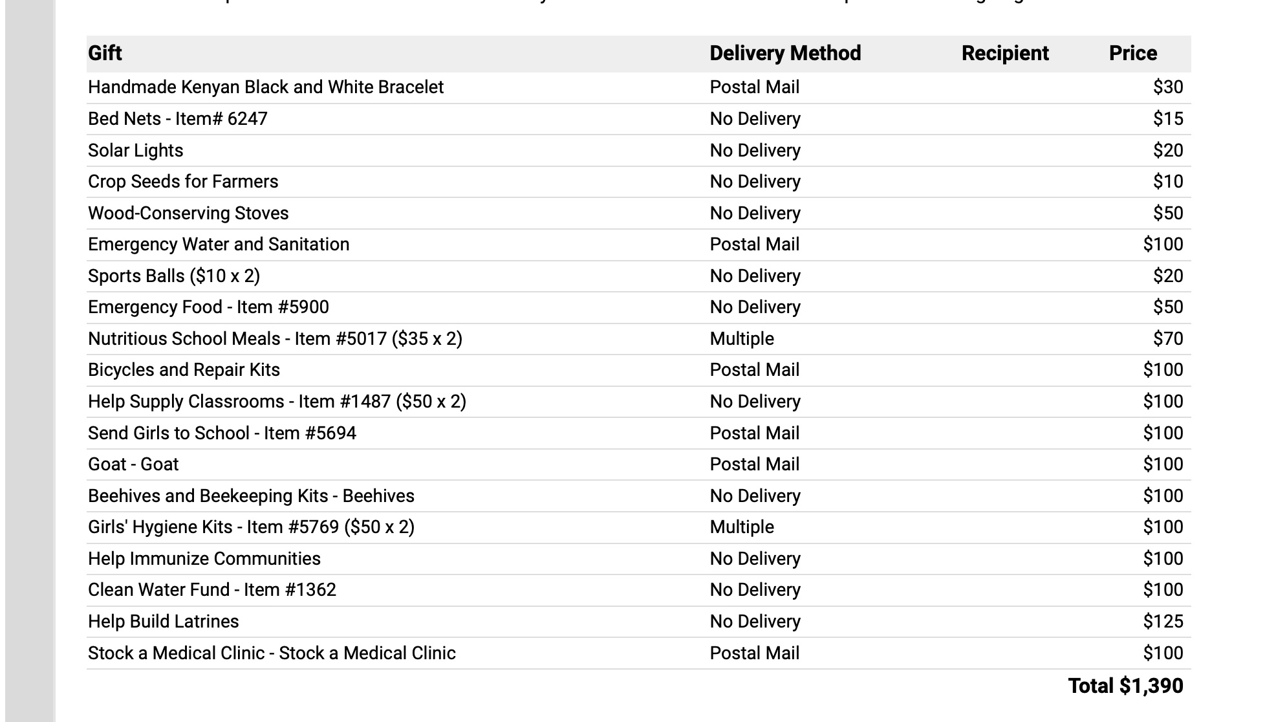Click the Girls' Hygiene Kits item text
This screenshot has width=1287, height=722.
(x=251, y=527)
